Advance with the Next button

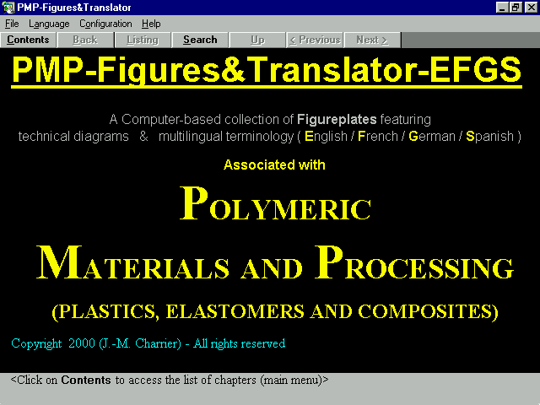tap(372, 40)
